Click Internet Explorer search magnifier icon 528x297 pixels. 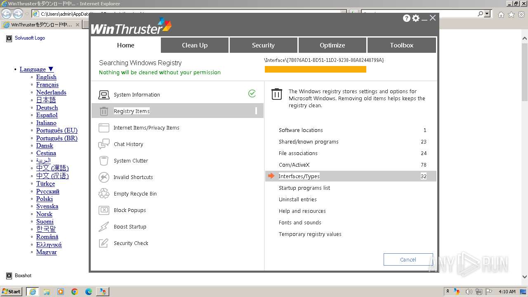pyautogui.click(x=480, y=14)
